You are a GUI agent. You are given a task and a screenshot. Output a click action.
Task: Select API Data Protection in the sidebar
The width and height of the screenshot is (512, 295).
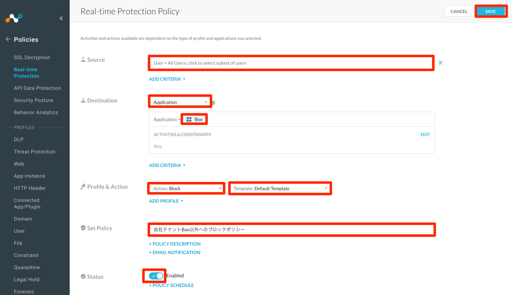(37, 88)
